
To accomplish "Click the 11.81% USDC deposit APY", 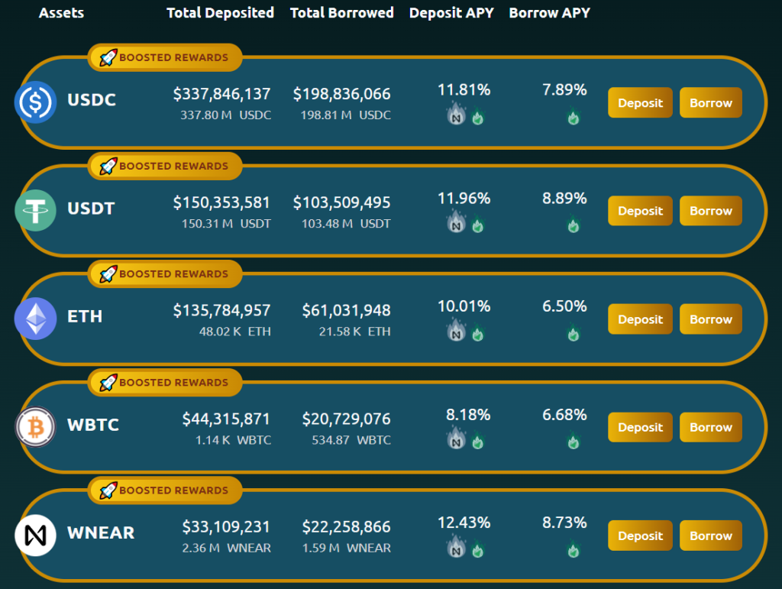I will click(464, 90).
